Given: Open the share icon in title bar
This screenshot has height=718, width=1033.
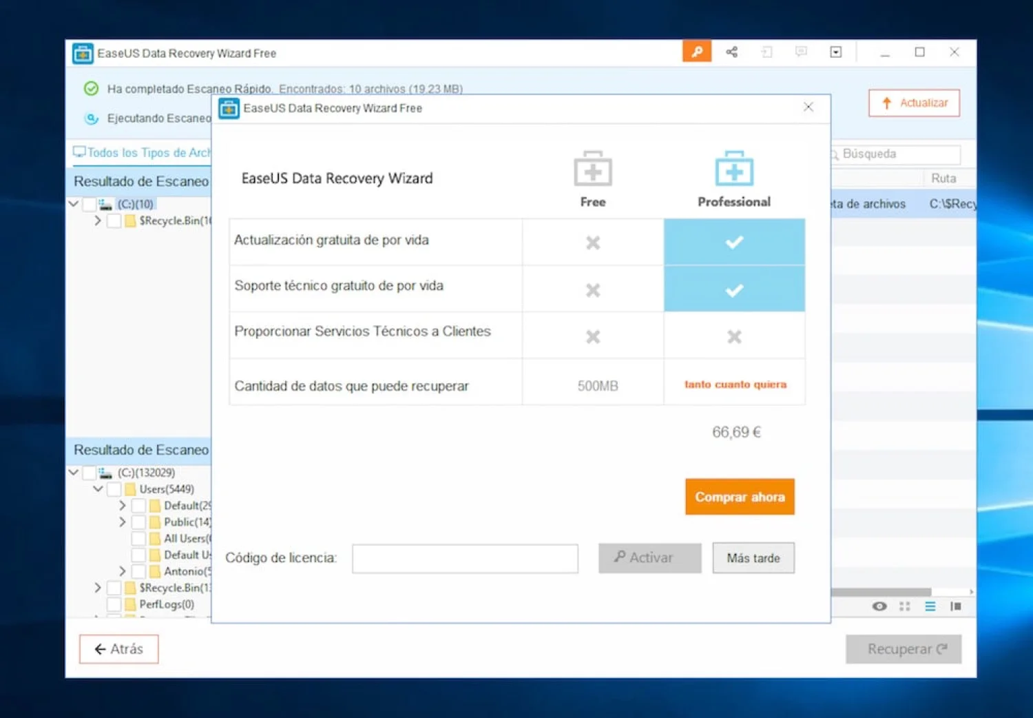Looking at the screenshot, I should click(731, 52).
